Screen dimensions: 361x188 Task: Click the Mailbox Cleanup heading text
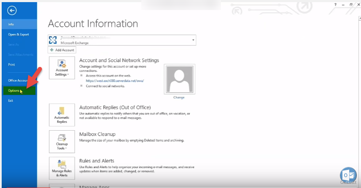point(97,134)
